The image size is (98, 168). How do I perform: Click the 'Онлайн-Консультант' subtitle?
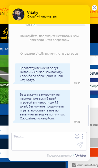(x=42, y=16)
